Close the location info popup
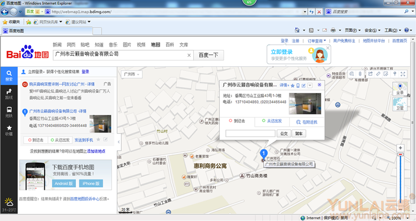Screen dimensions: 416x221 pos(319,85)
